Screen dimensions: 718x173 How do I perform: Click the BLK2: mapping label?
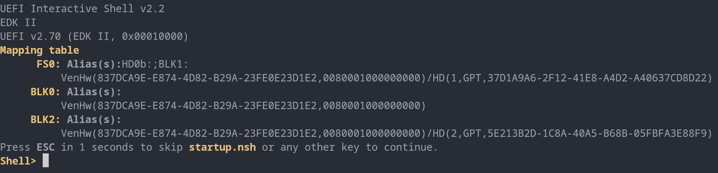coord(45,120)
